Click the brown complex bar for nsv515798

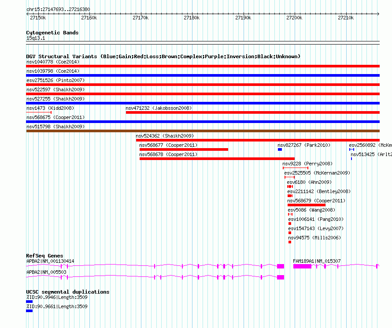coord(203,131)
